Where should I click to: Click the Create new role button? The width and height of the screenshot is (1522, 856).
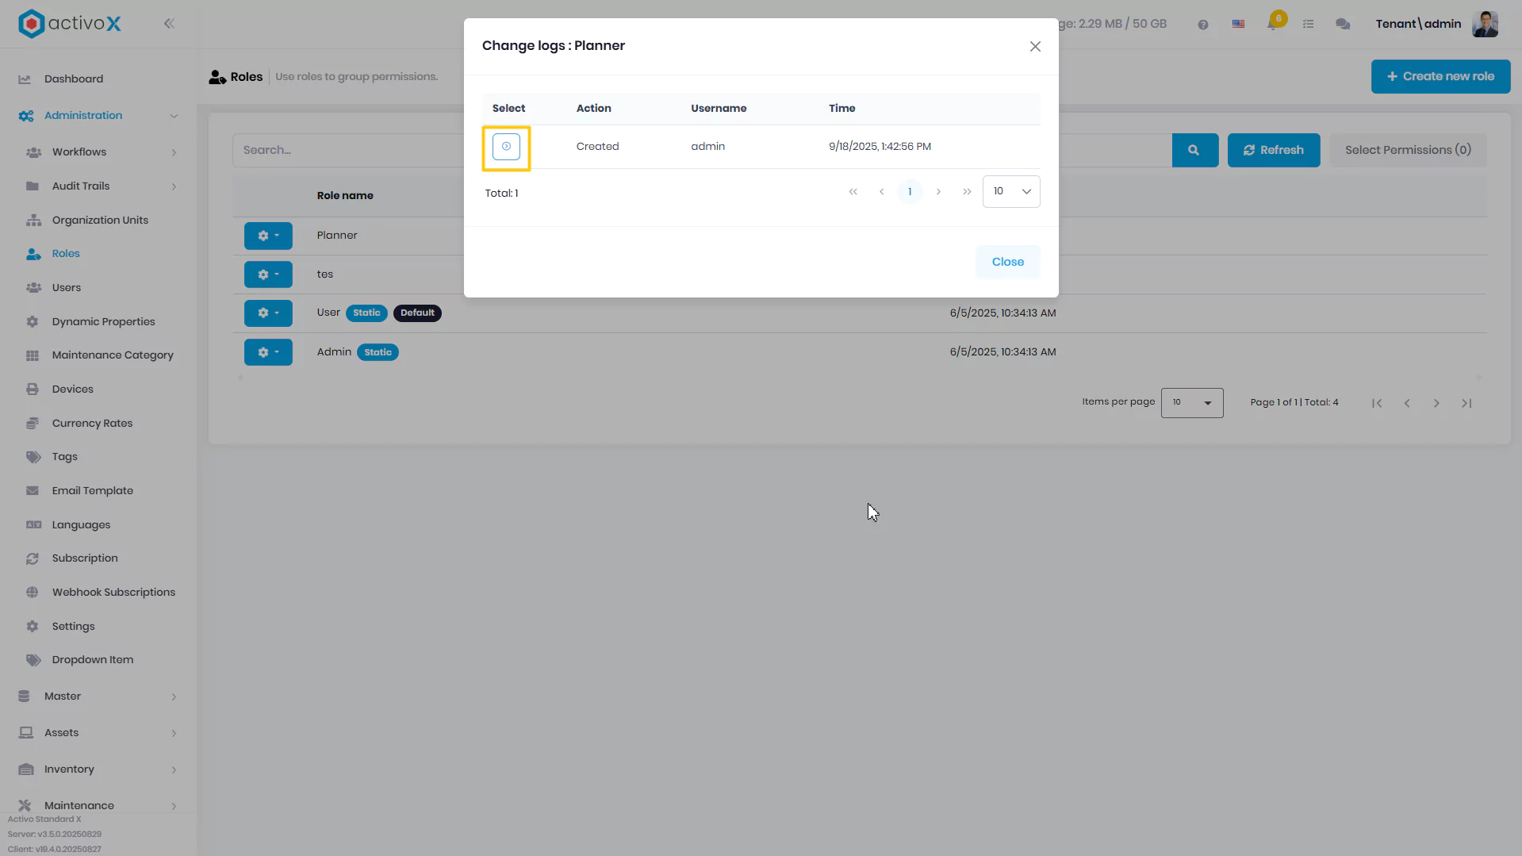coord(1440,77)
